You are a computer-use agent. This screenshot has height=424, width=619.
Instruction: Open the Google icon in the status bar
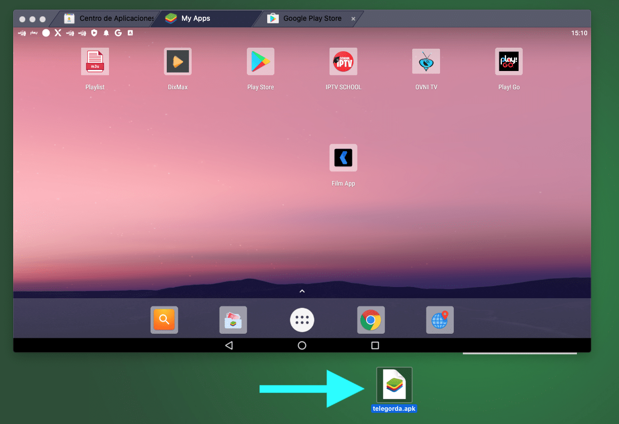pyautogui.click(x=118, y=32)
